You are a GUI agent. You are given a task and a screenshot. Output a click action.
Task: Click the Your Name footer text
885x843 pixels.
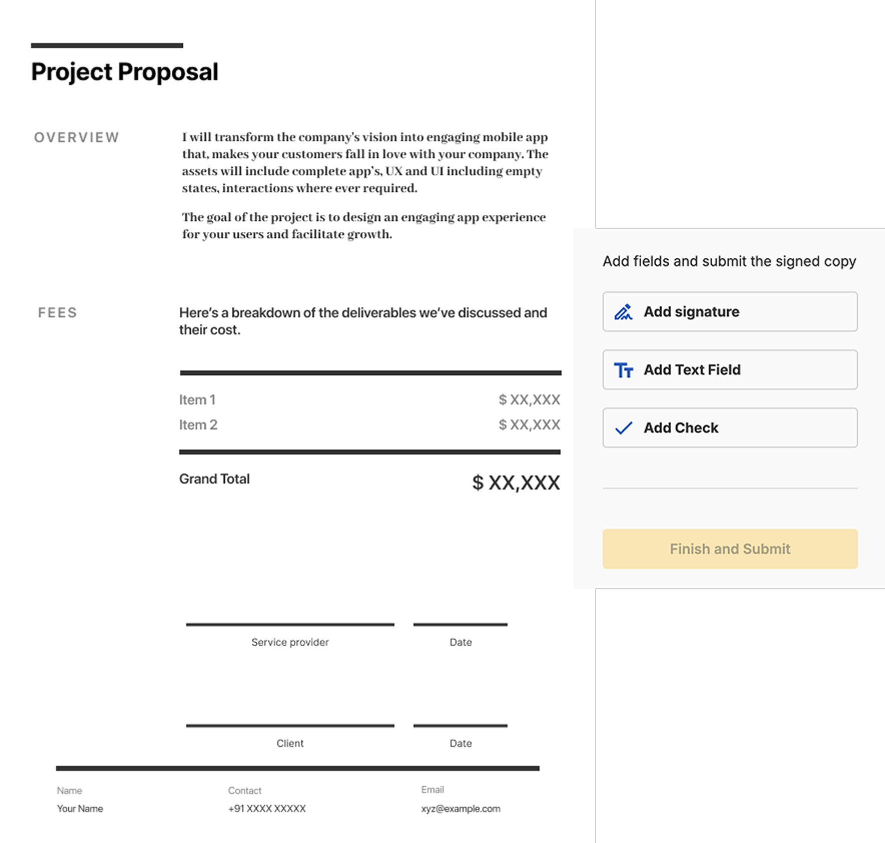80,808
